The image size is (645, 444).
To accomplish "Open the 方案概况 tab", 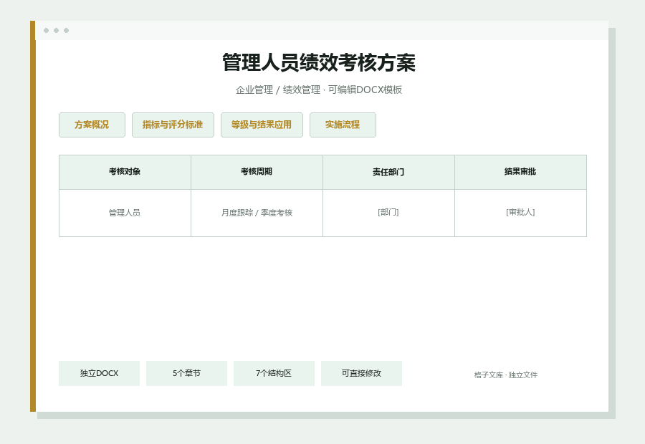I will click(92, 125).
